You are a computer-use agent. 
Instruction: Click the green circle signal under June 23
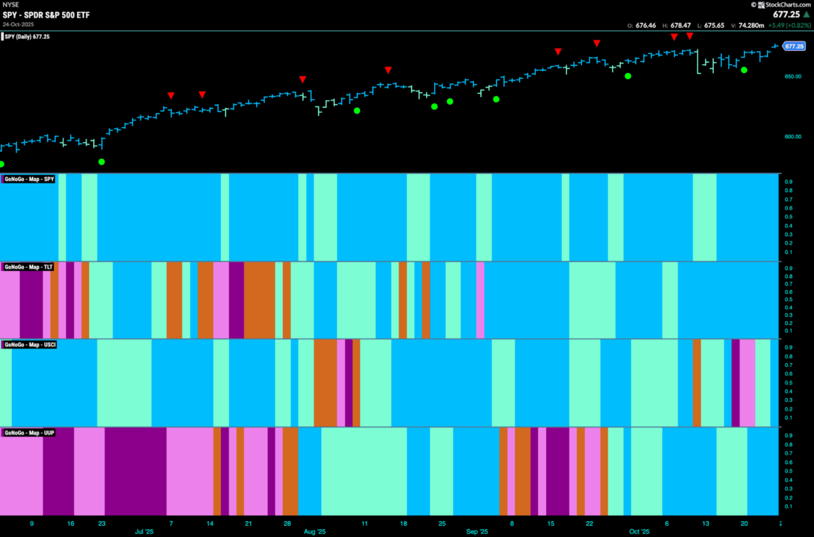click(x=102, y=162)
